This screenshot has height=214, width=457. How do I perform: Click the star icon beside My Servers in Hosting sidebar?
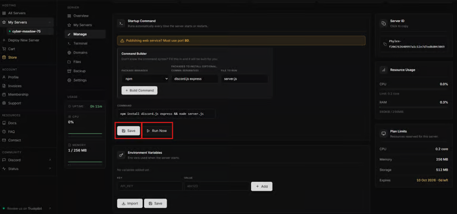[4, 23]
